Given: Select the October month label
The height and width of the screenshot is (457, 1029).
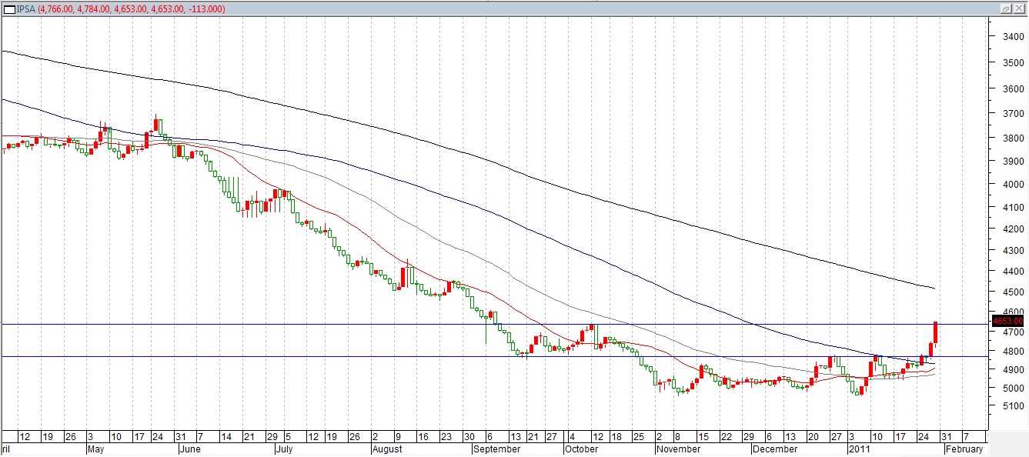Looking at the screenshot, I should 581,449.
